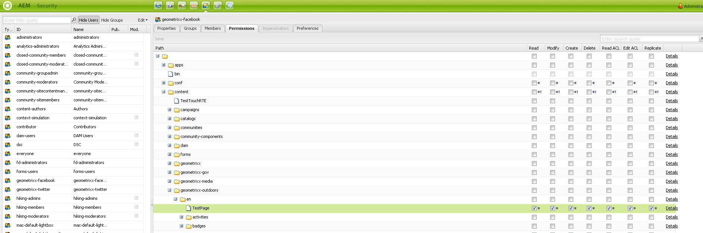703x233 pixels.
Task: Sort by the Name column header
Action: click(90, 29)
